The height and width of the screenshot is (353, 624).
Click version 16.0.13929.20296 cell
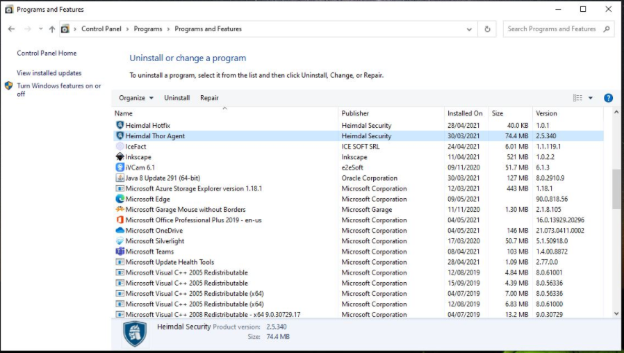tap(560, 220)
